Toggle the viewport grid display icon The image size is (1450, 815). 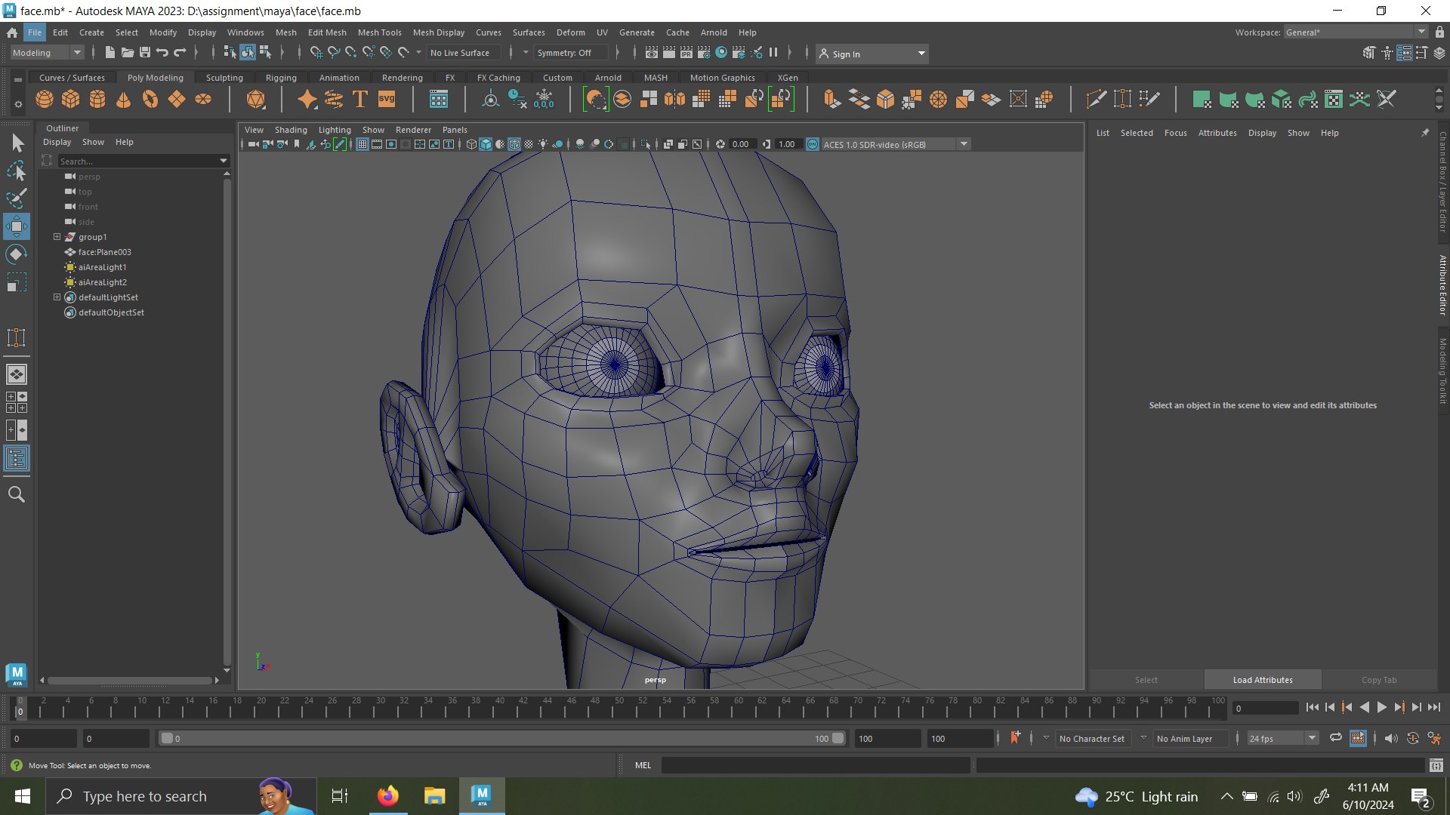click(362, 144)
